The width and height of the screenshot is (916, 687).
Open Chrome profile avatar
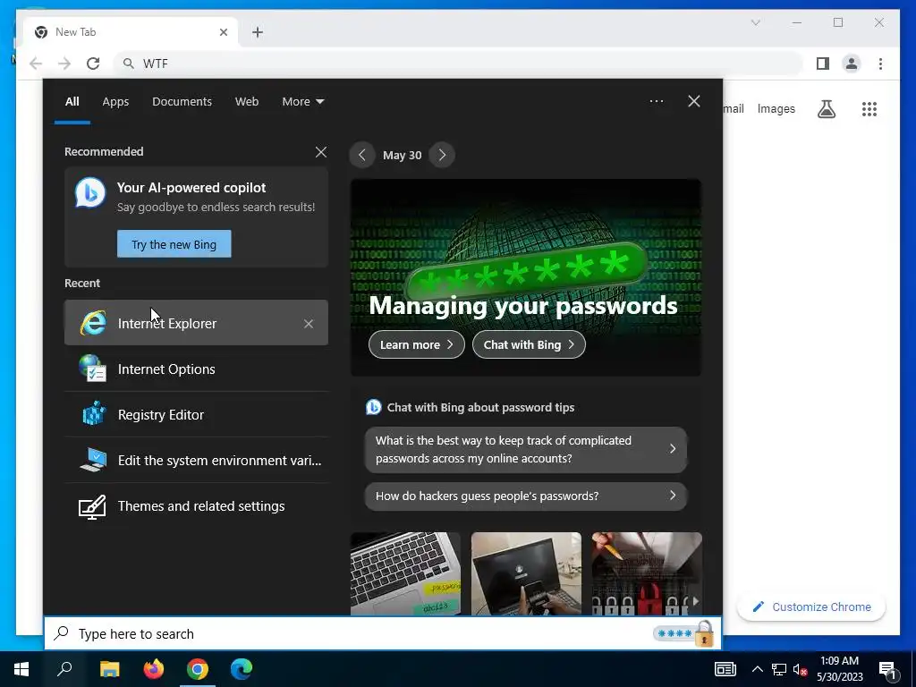point(852,64)
